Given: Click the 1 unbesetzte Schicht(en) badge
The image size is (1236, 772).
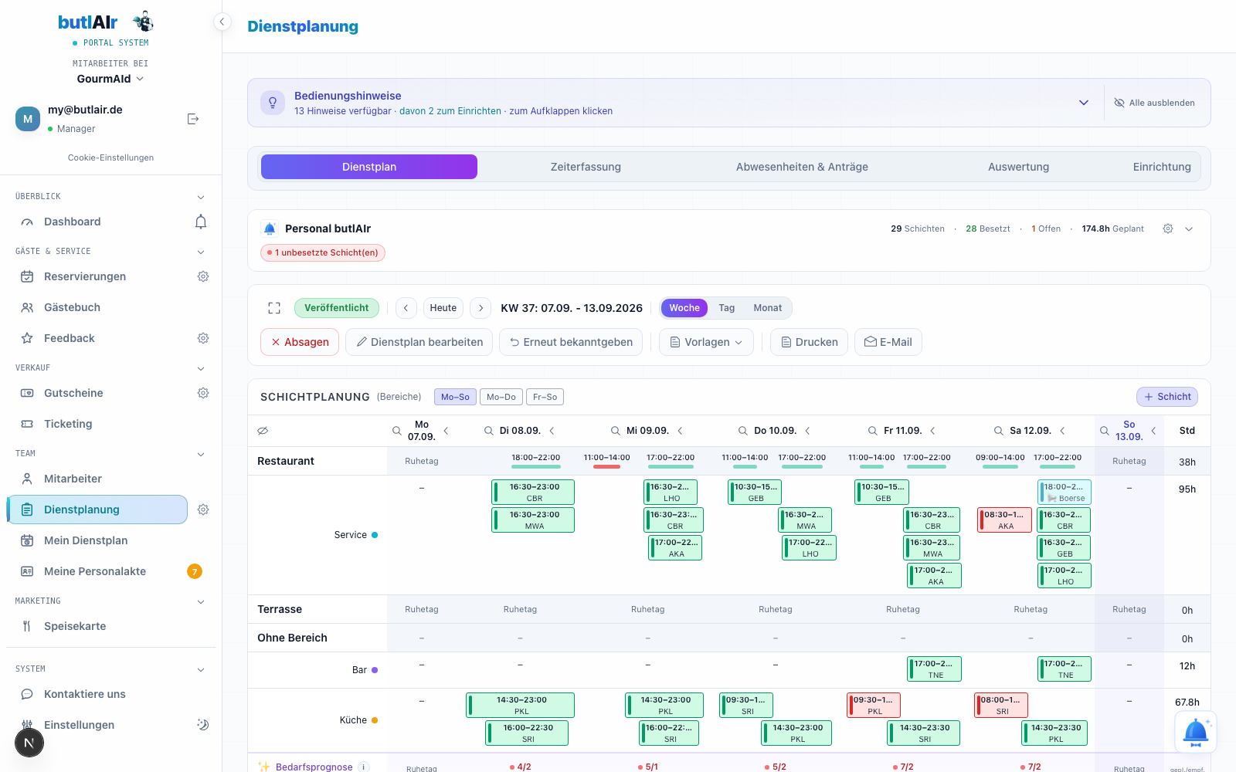Looking at the screenshot, I should click(x=323, y=252).
